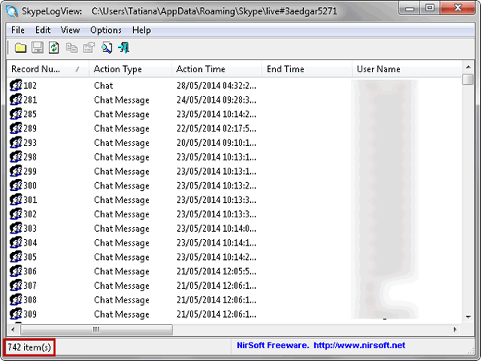481x361 pixels.
Task: Minimize the SkypeLogView window
Action: click(410, 8)
